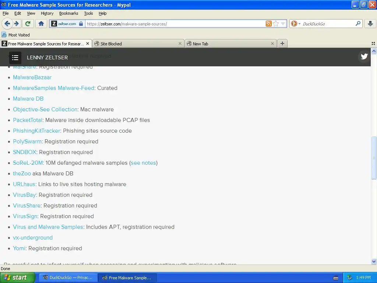Reload the page with the refresh icon
Image resolution: width=377 pixels, height=283 pixels.
28,24
